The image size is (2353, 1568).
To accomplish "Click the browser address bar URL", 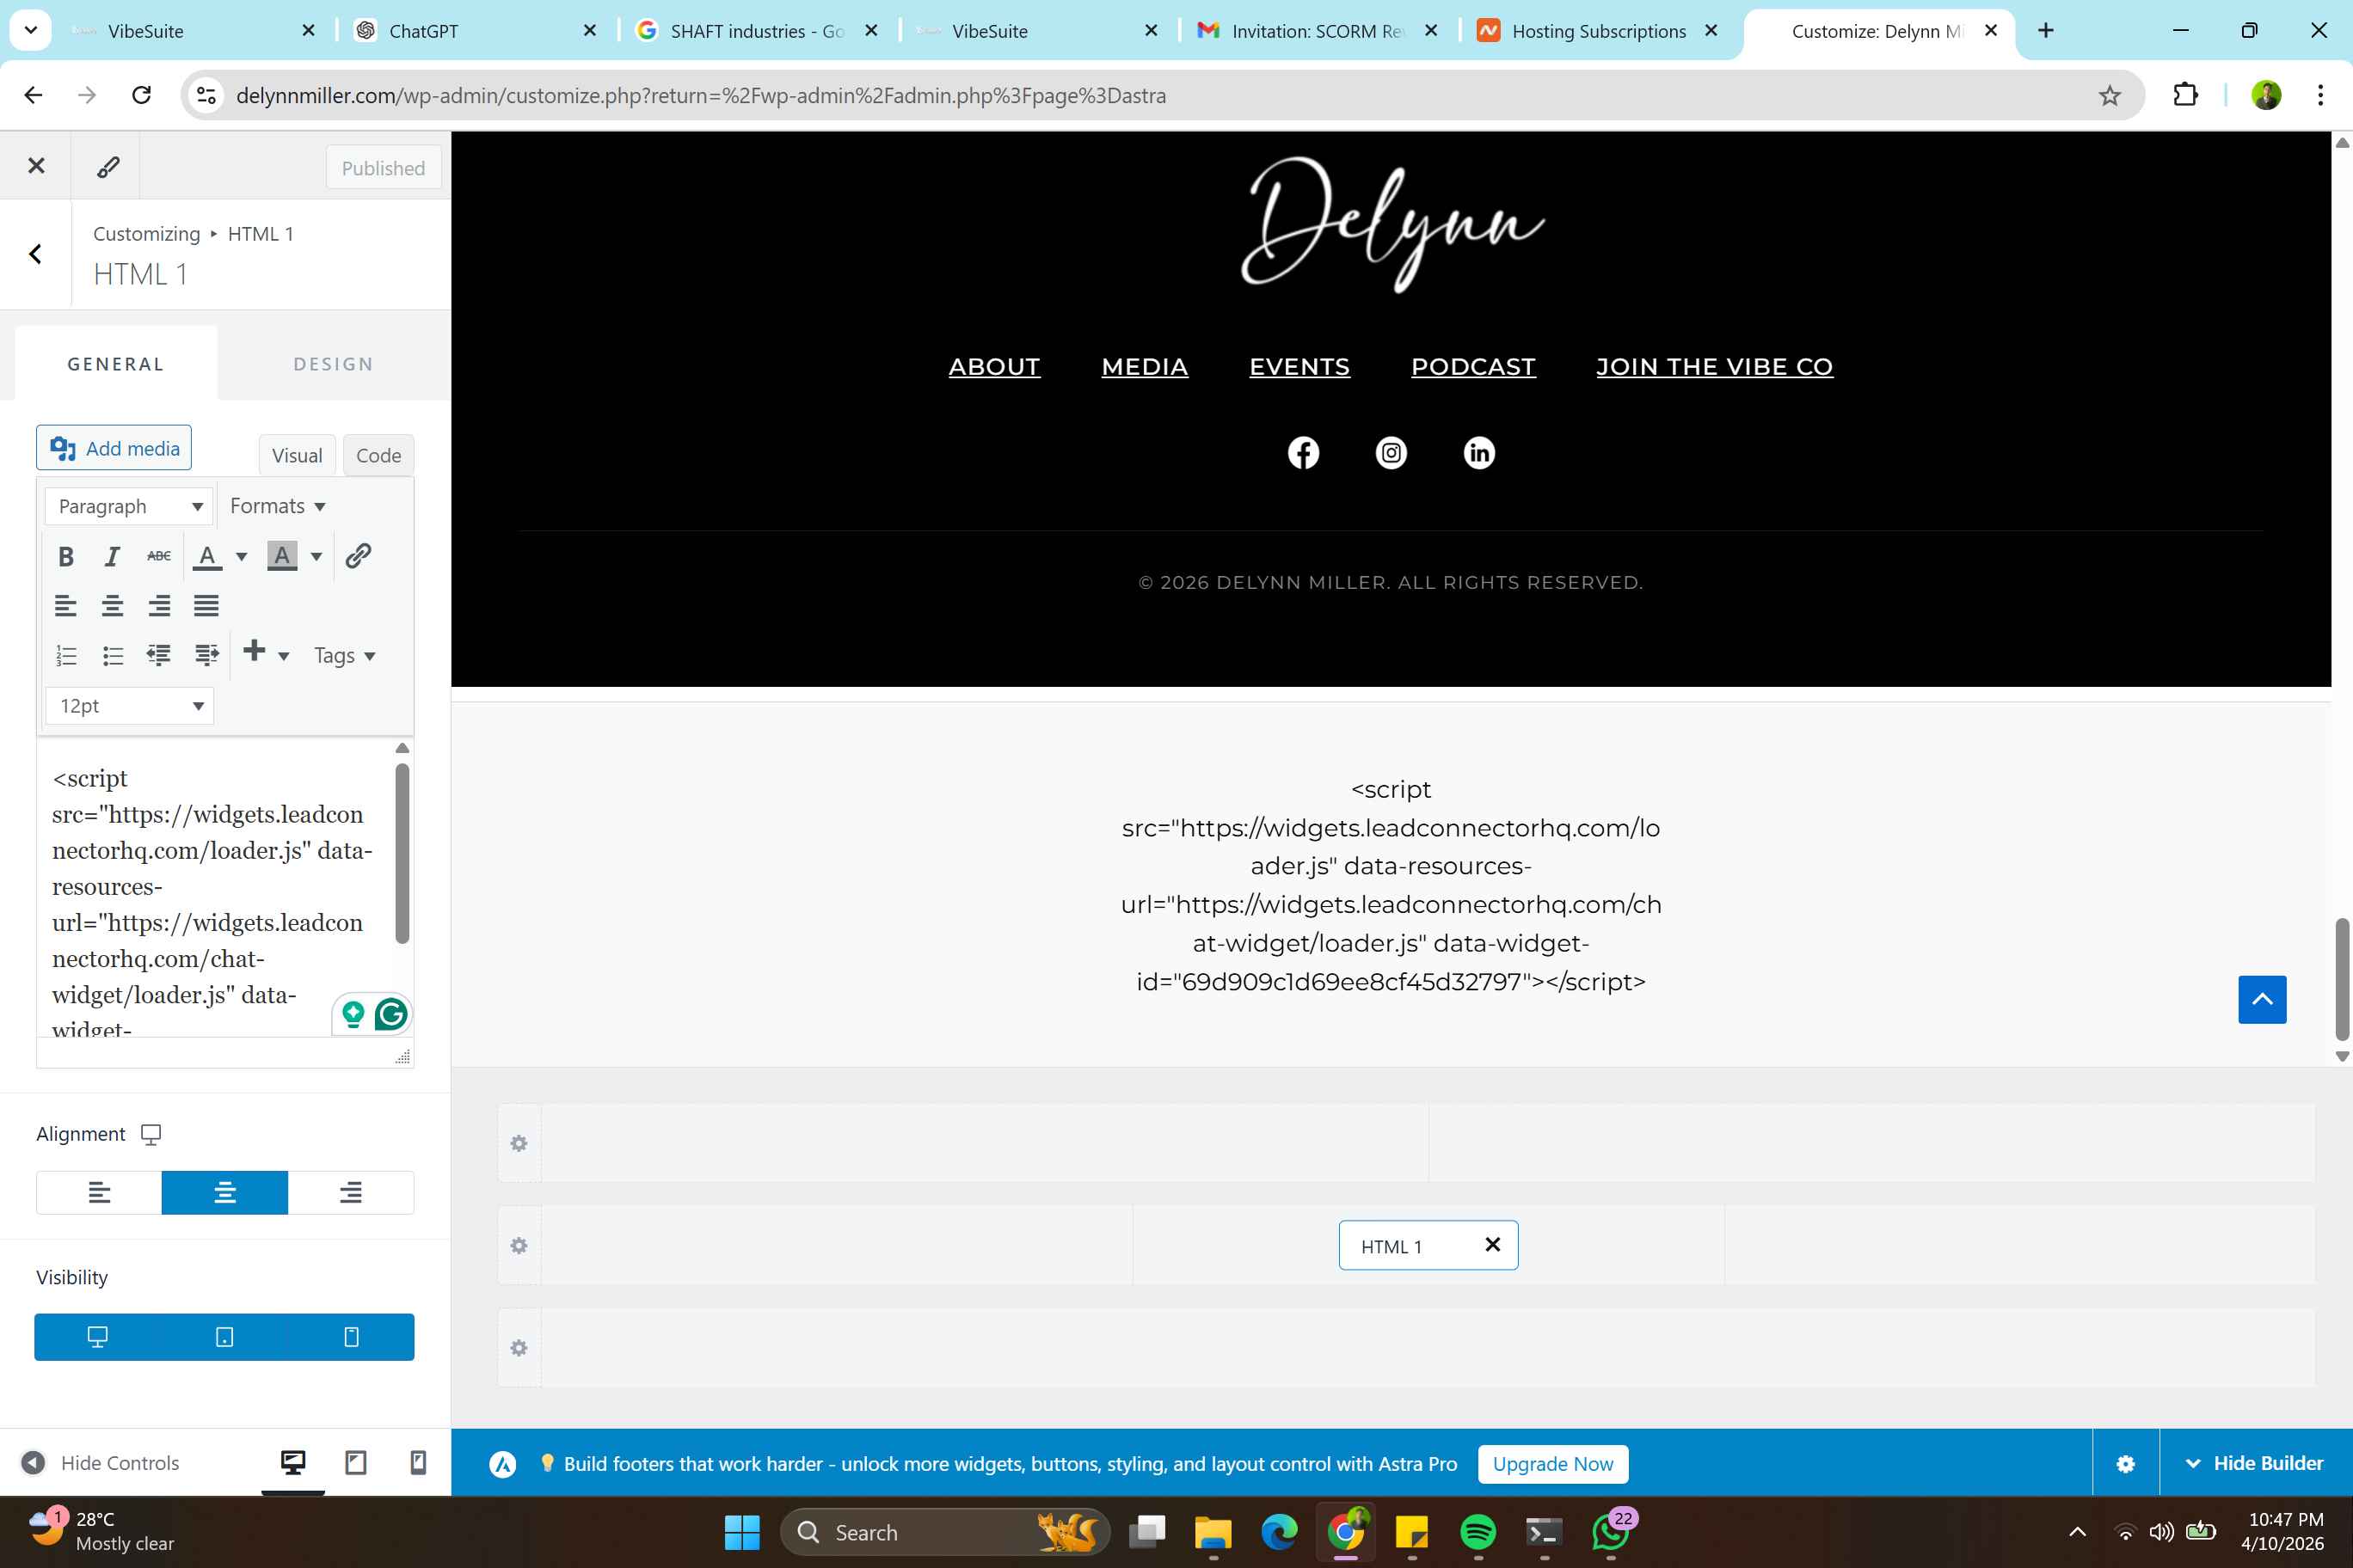I will pyautogui.click(x=700, y=95).
